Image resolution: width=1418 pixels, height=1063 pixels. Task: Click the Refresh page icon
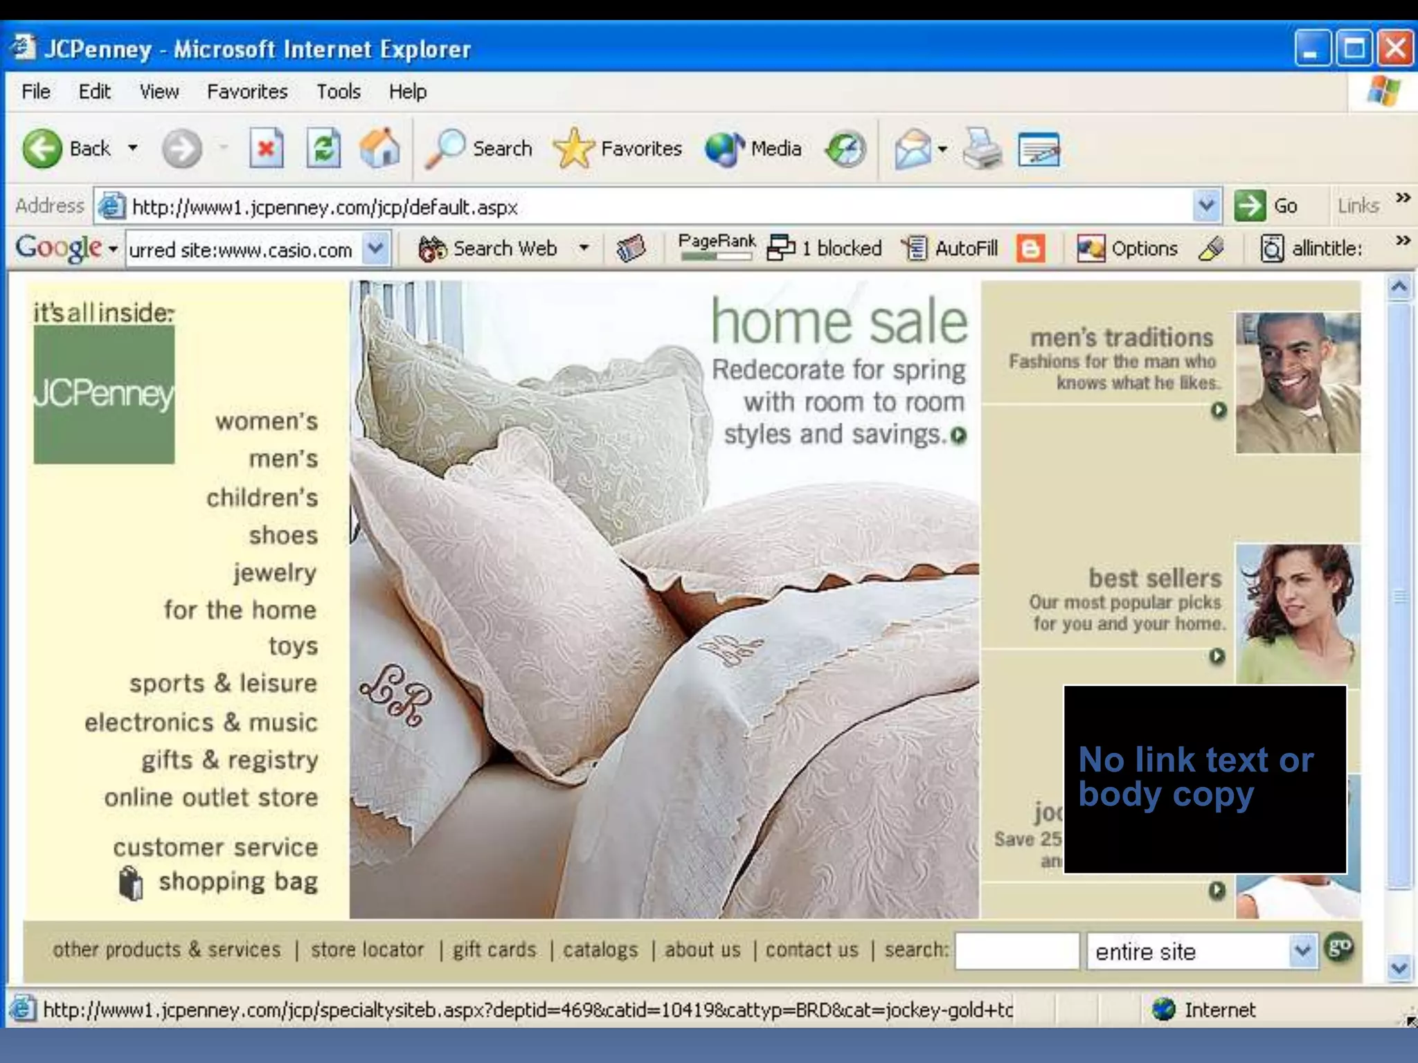pos(323,148)
